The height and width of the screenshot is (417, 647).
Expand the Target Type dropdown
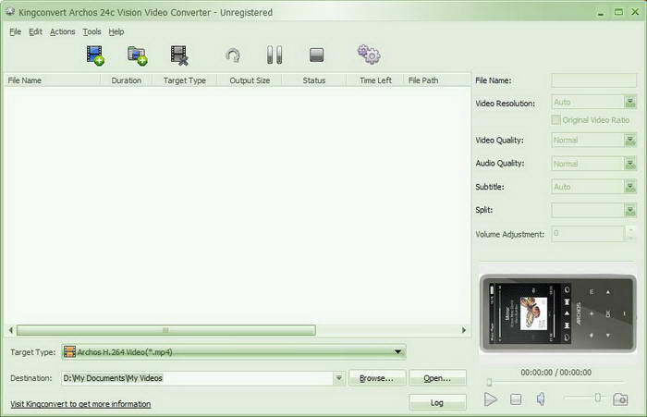pyautogui.click(x=398, y=352)
